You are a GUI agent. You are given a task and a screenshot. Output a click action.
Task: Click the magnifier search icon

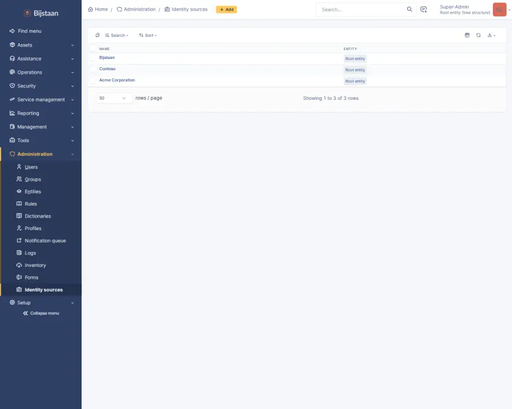[x=410, y=10]
